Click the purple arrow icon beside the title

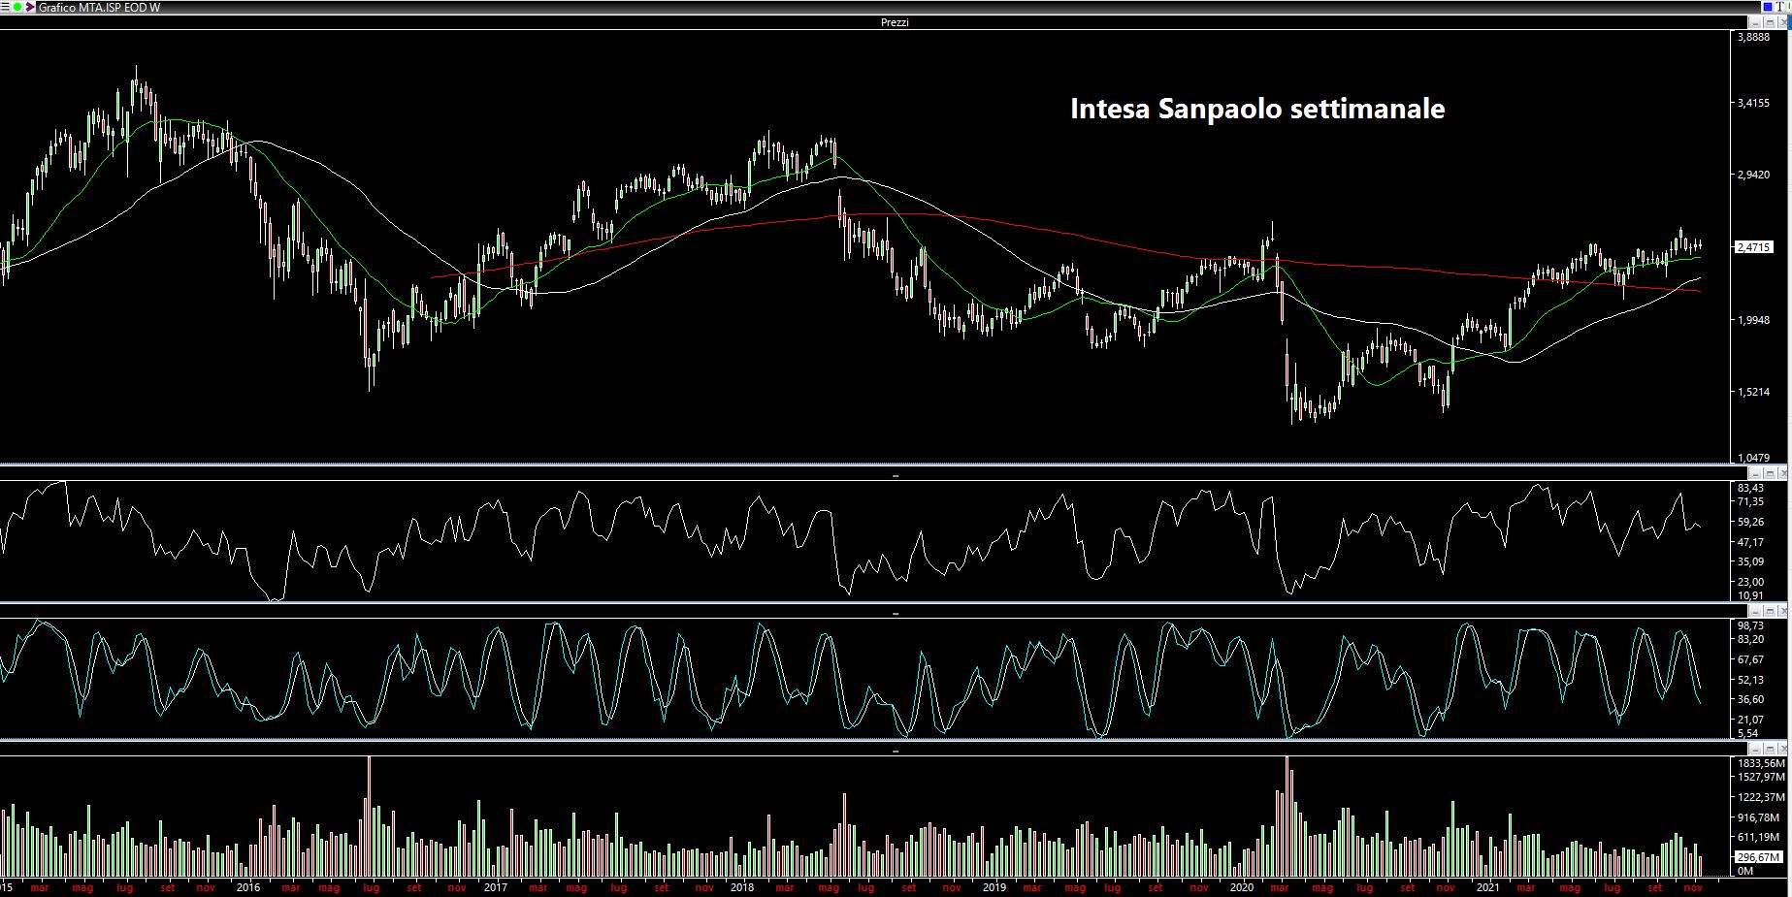(x=30, y=7)
